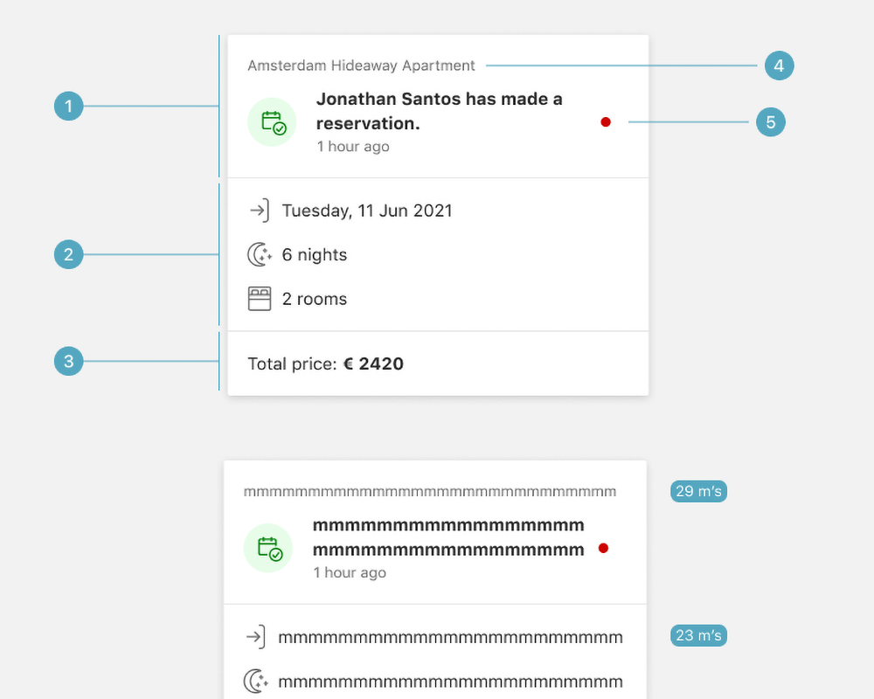Click the red dot in the placeholder card
This screenshot has width=874, height=699.
pos(603,549)
